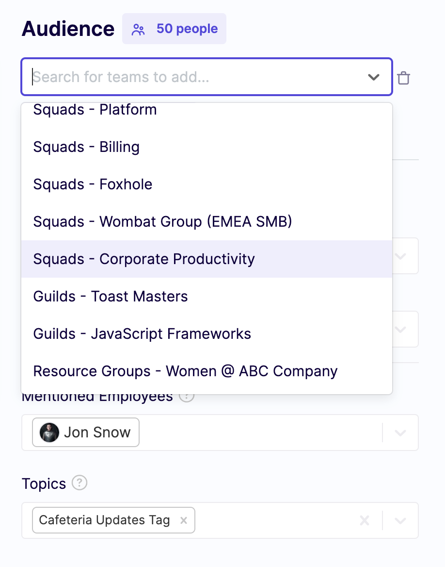The height and width of the screenshot is (567, 445).
Task: Select Guilds - JavaScript Frameworks
Action: click(142, 334)
